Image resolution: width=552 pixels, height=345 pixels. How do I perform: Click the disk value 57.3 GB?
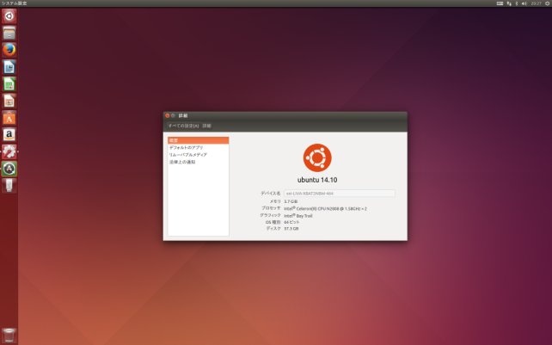click(x=291, y=229)
